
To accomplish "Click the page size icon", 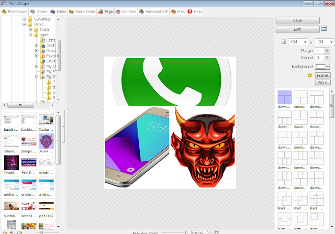I will (x=283, y=42).
